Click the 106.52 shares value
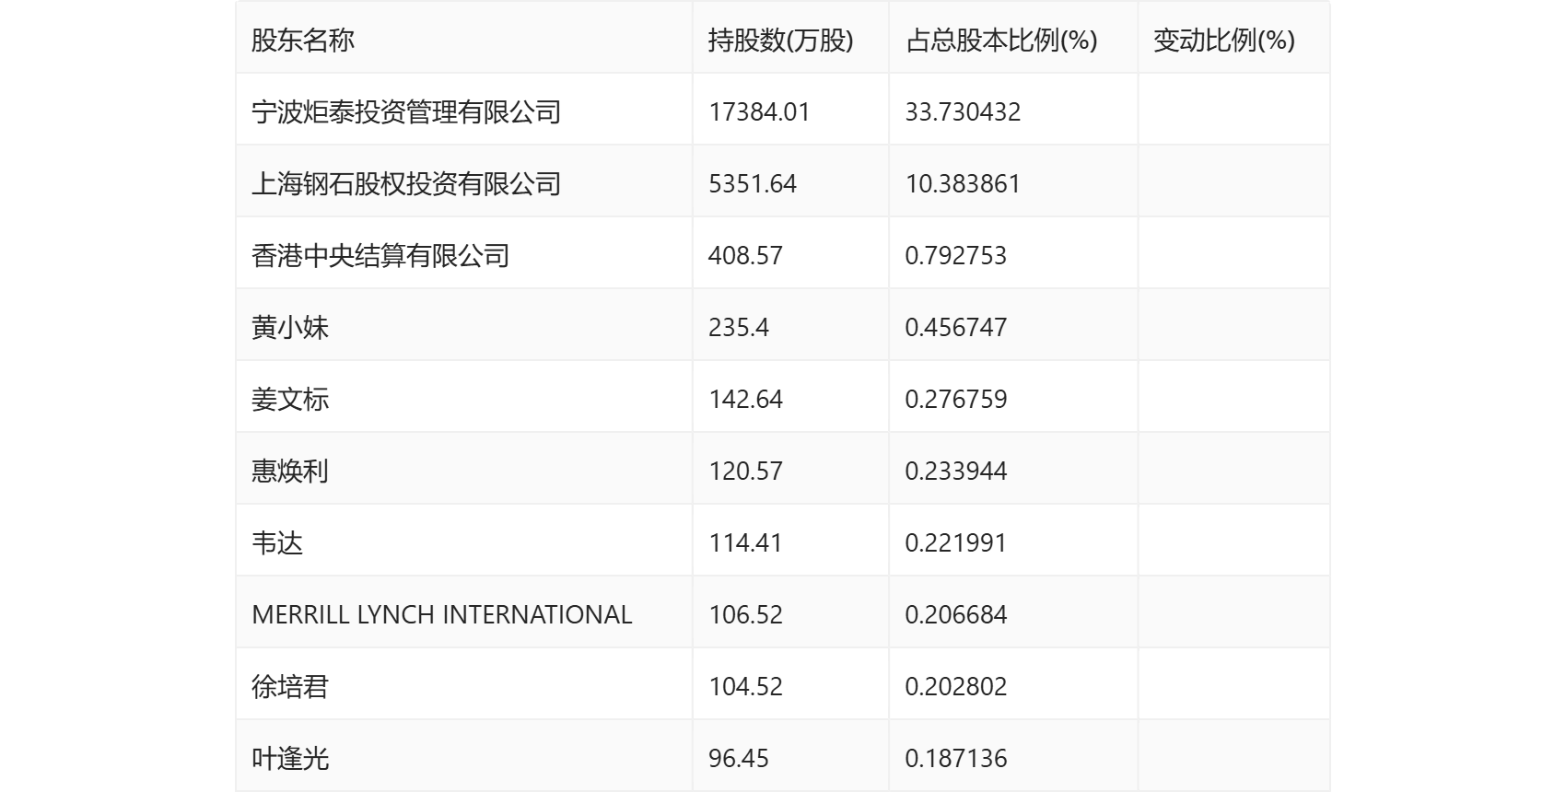 [746, 615]
